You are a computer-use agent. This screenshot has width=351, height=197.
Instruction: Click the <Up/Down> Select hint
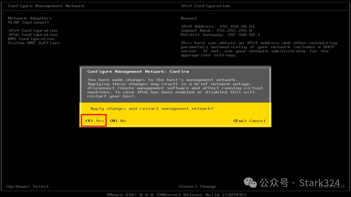[27, 187]
